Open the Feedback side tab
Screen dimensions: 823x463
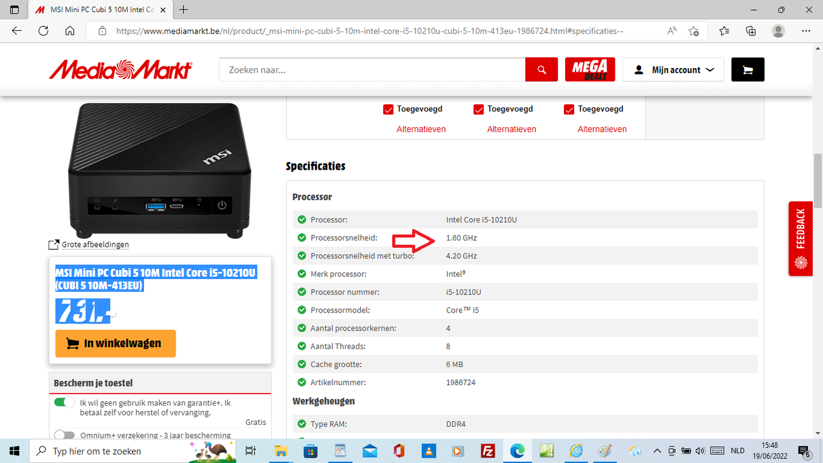click(800, 239)
